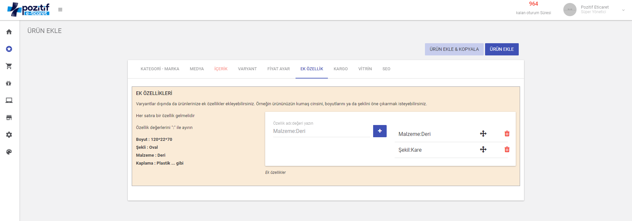Switch to the VARYANT tab
The width and height of the screenshot is (632, 221).
247,69
